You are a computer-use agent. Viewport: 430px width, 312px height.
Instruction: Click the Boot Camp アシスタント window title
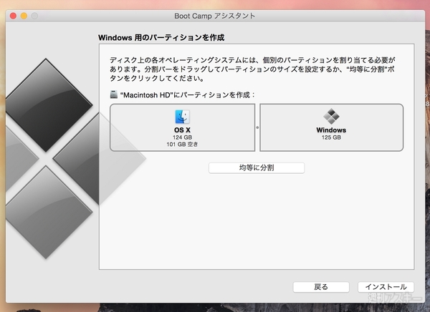pyautogui.click(x=215, y=16)
